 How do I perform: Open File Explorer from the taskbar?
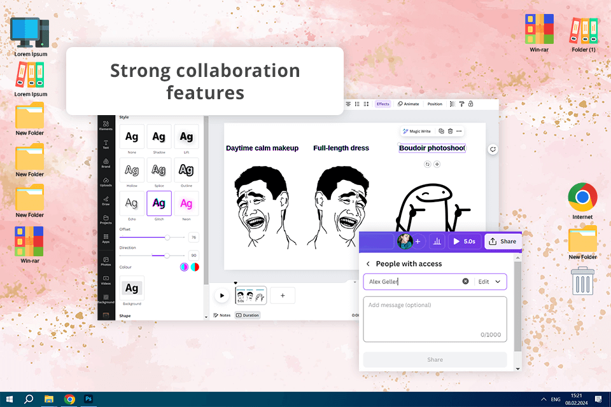49,399
